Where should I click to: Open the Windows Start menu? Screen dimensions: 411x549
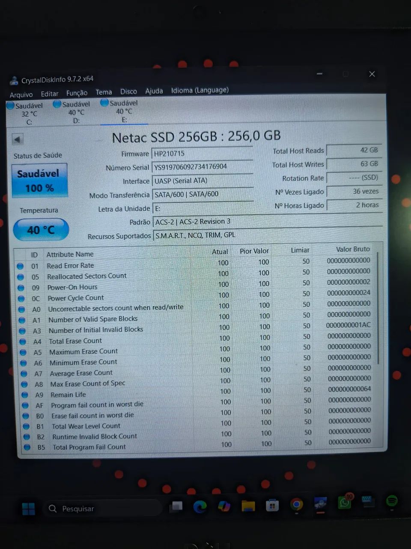tap(29, 509)
